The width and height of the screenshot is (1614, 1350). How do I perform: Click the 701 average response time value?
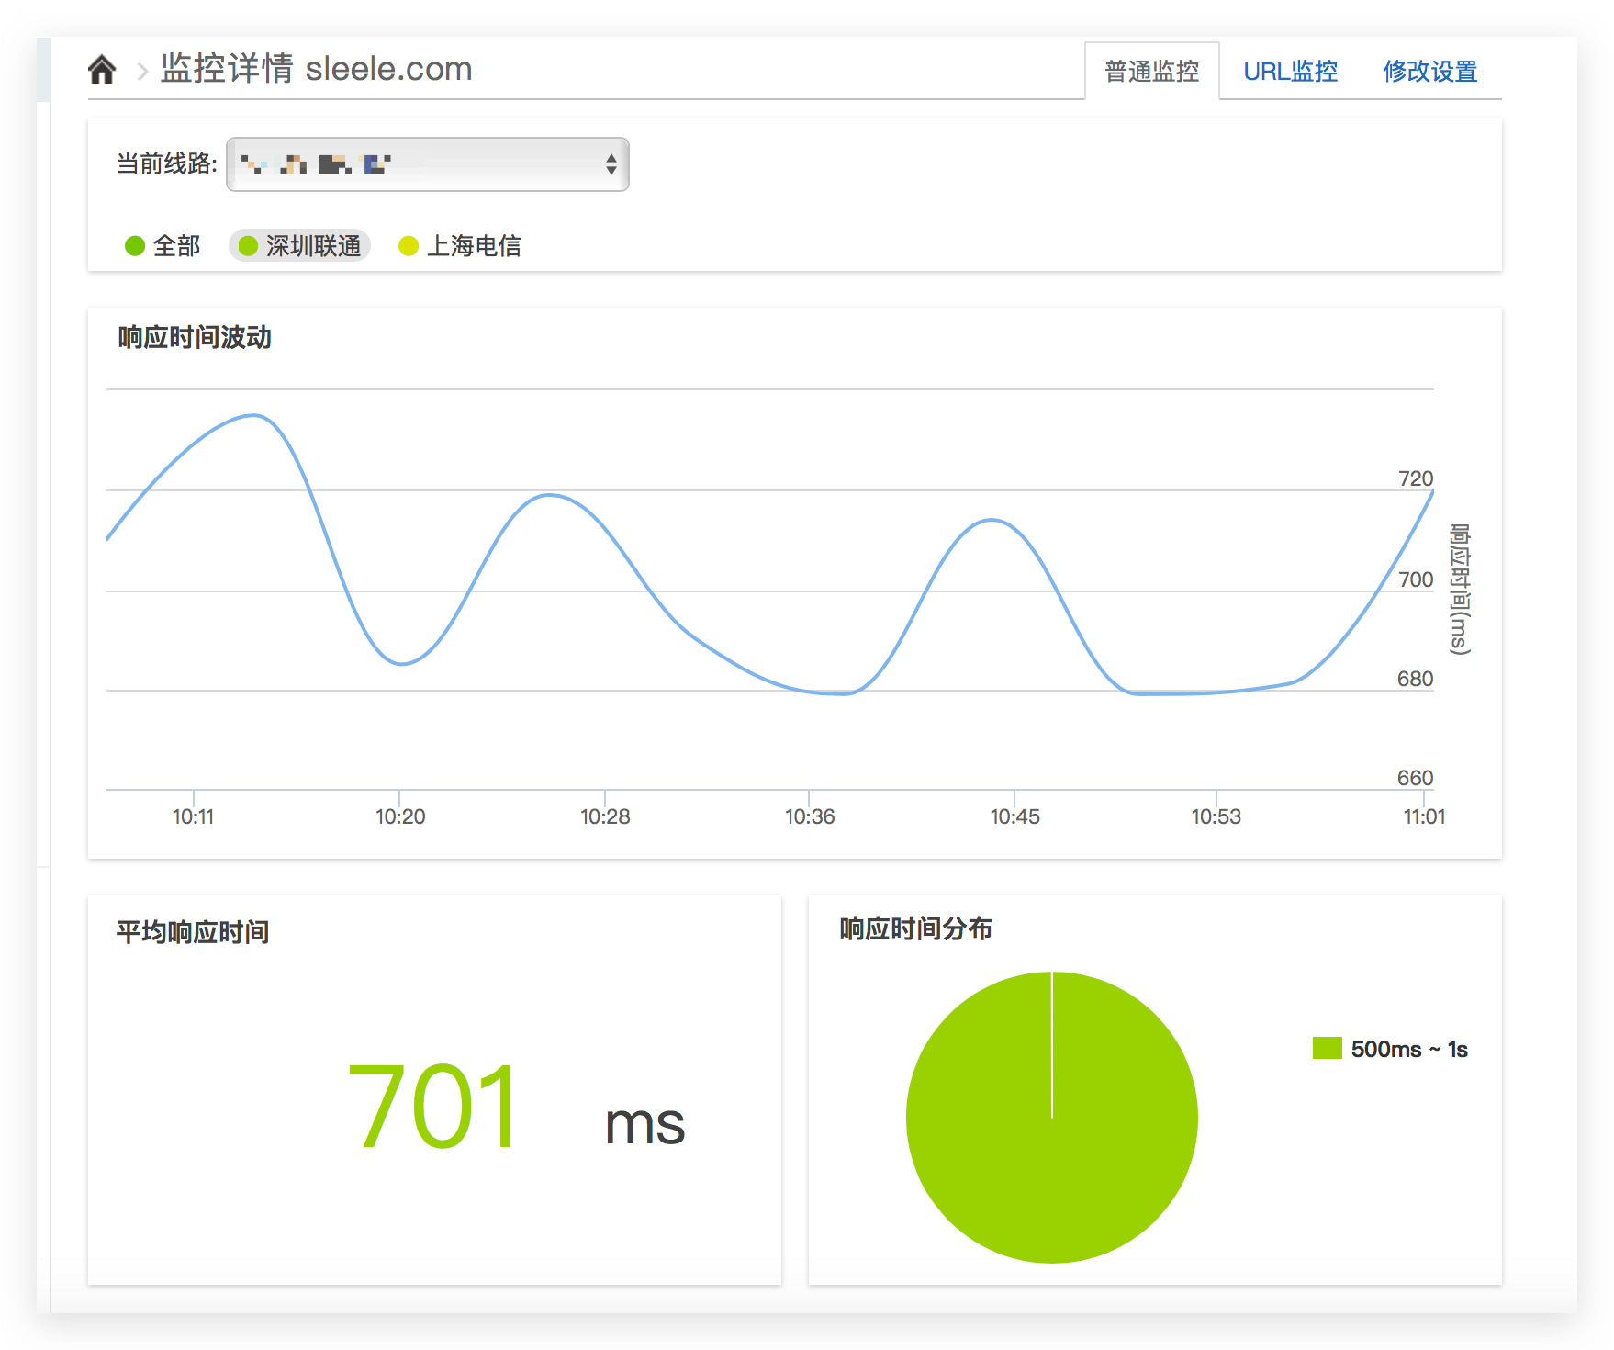click(432, 1107)
